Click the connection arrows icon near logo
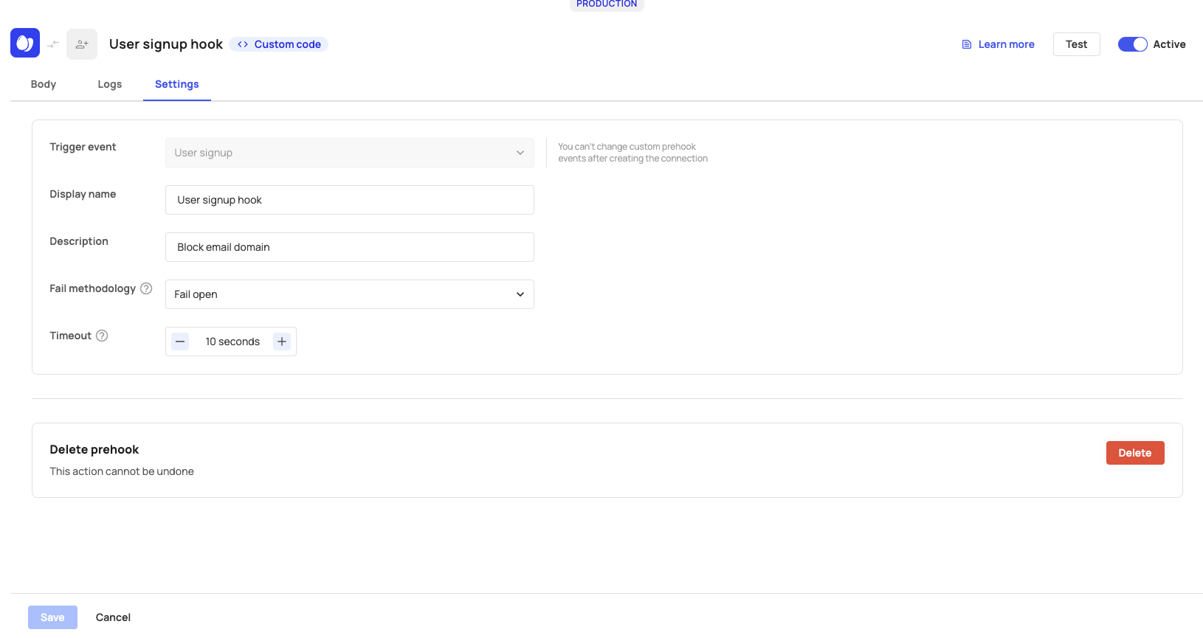Screen dimensions: 1203x638 53,44
